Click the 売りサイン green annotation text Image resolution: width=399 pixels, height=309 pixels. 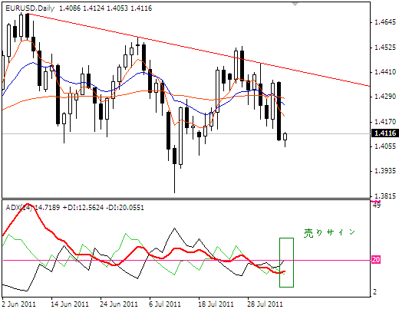pos(329,233)
